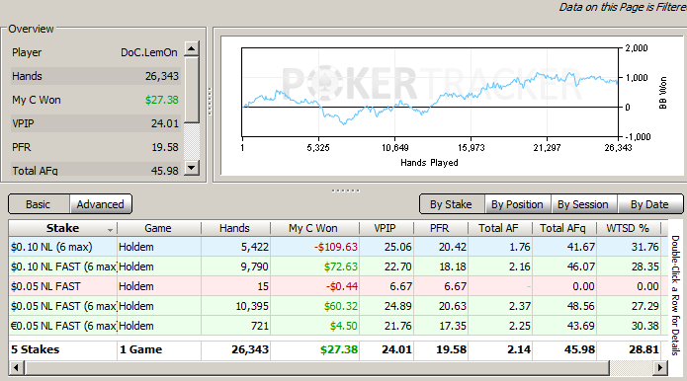Switch to the Advanced view toggle

[x=101, y=204]
